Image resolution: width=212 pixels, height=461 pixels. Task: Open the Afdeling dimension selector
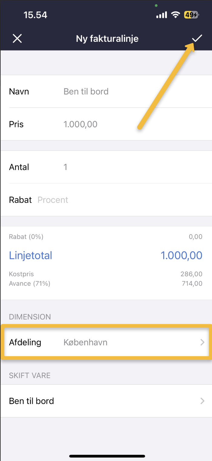click(x=106, y=343)
